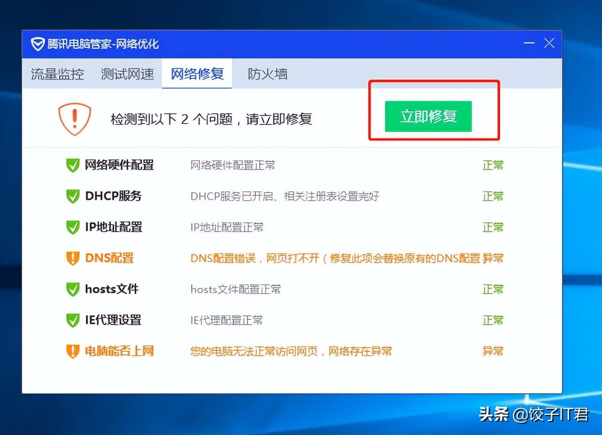Click the 异常 status label for DNS配置
602x435 pixels.
tap(493, 258)
